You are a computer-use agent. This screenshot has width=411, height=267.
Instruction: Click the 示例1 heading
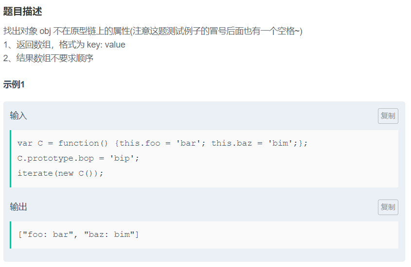pyautogui.click(x=14, y=84)
